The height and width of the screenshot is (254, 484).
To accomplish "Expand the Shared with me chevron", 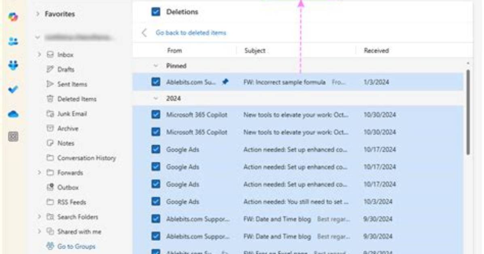I will click(39, 231).
